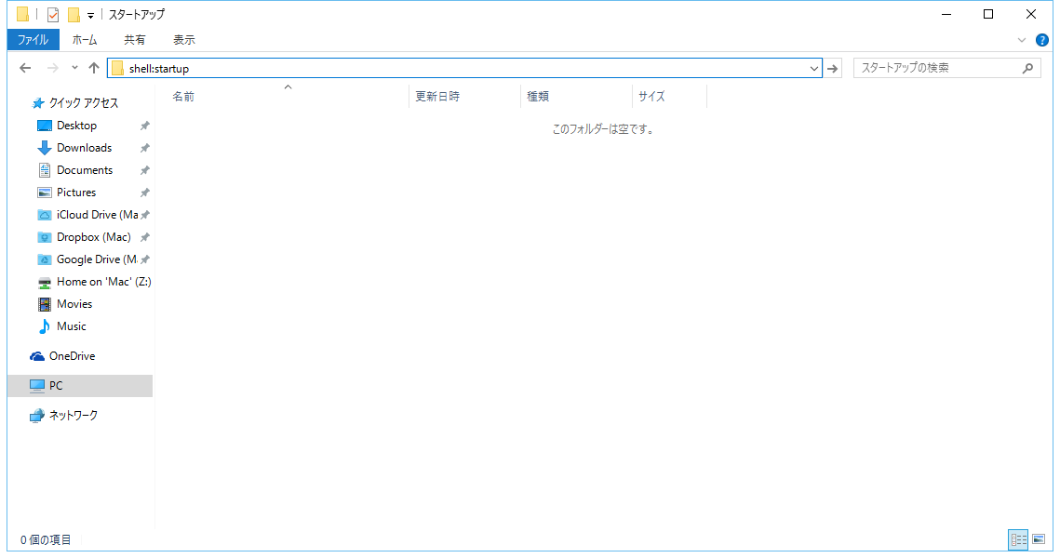The image size is (1060, 558).
Task: Click the Downloads blue arrow icon
Action: 45,148
